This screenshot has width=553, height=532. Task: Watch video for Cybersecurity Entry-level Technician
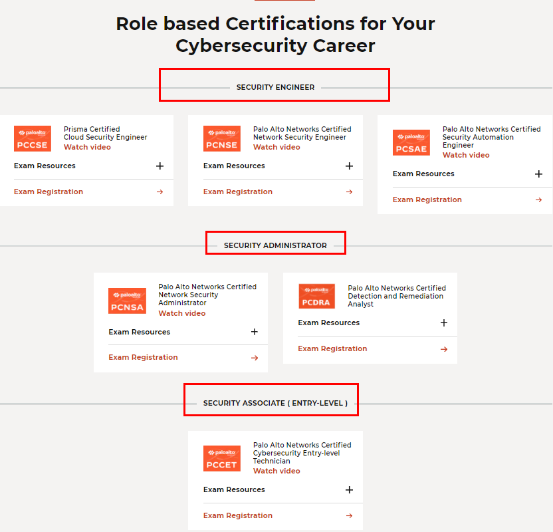click(x=276, y=471)
